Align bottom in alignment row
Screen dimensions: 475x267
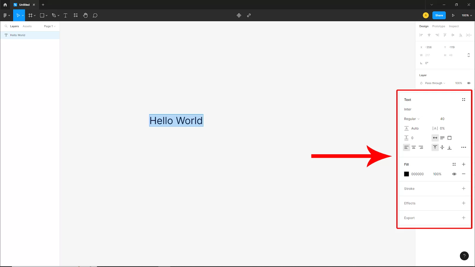[461, 35]
